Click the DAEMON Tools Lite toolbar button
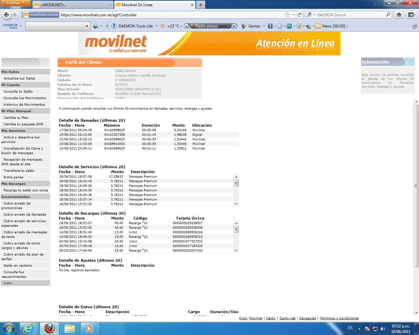This screenshot has width=419, height=335. (x=133, y=26)
